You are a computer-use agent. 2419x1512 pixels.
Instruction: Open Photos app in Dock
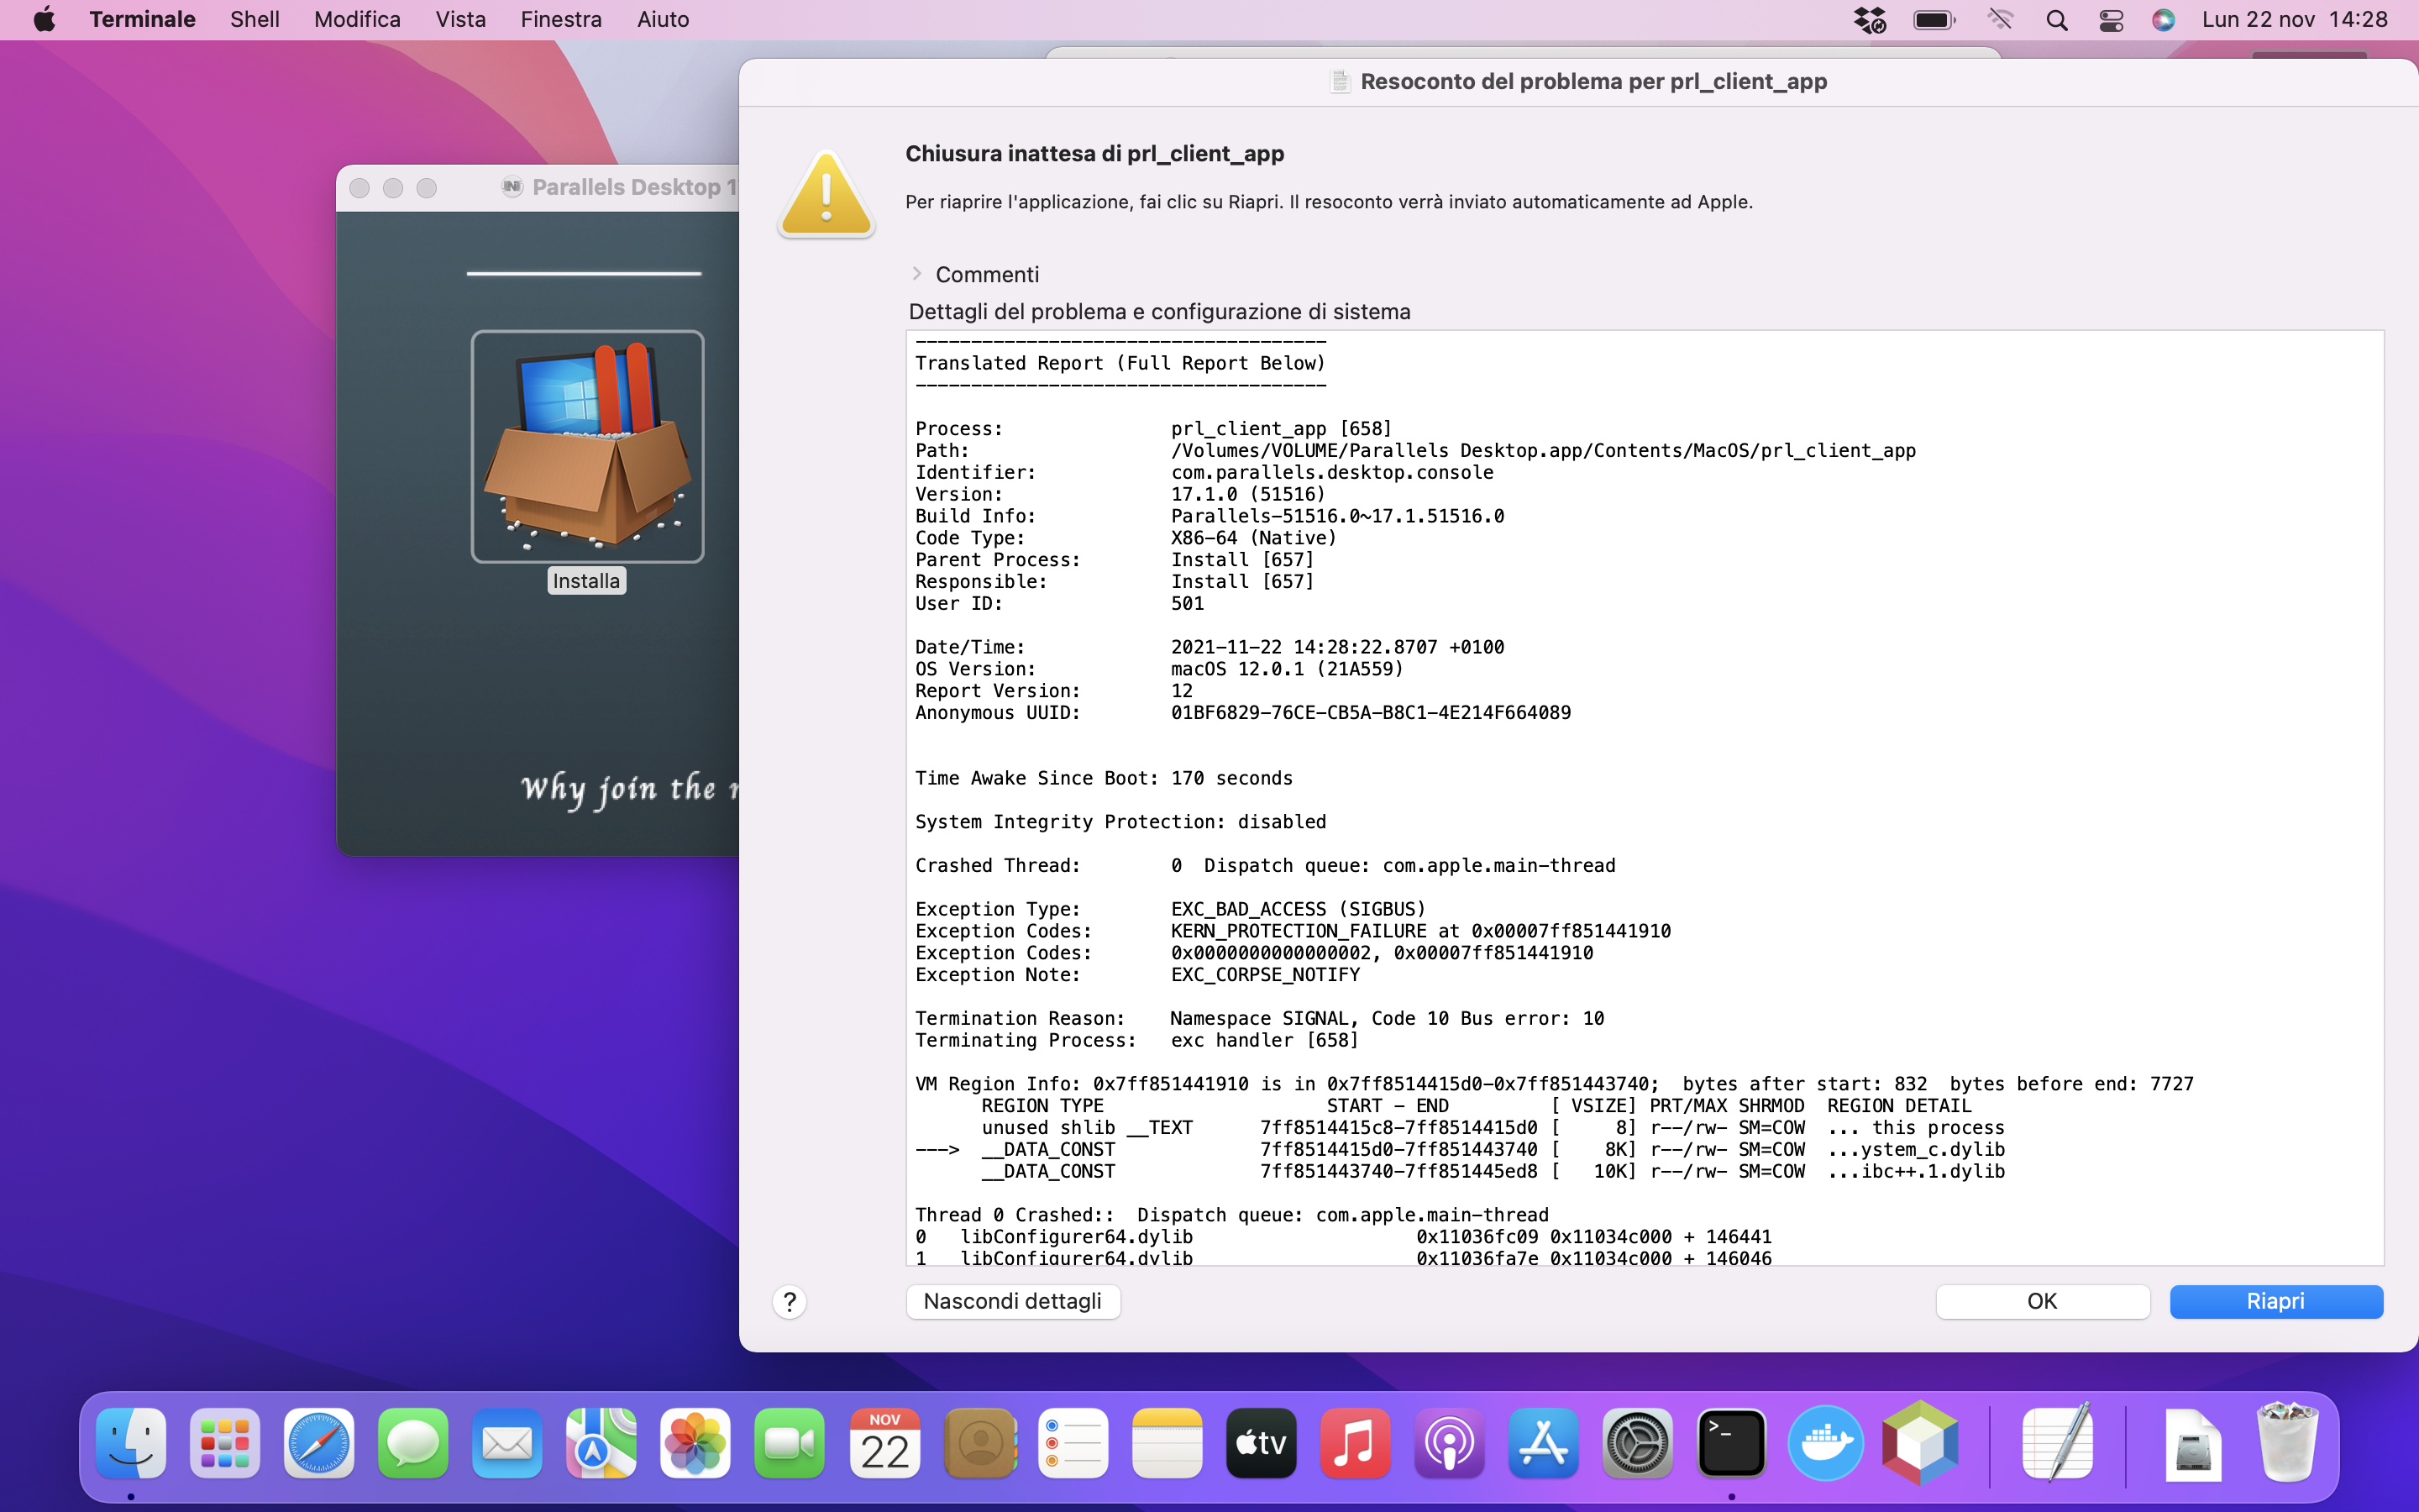point(695,1443)
